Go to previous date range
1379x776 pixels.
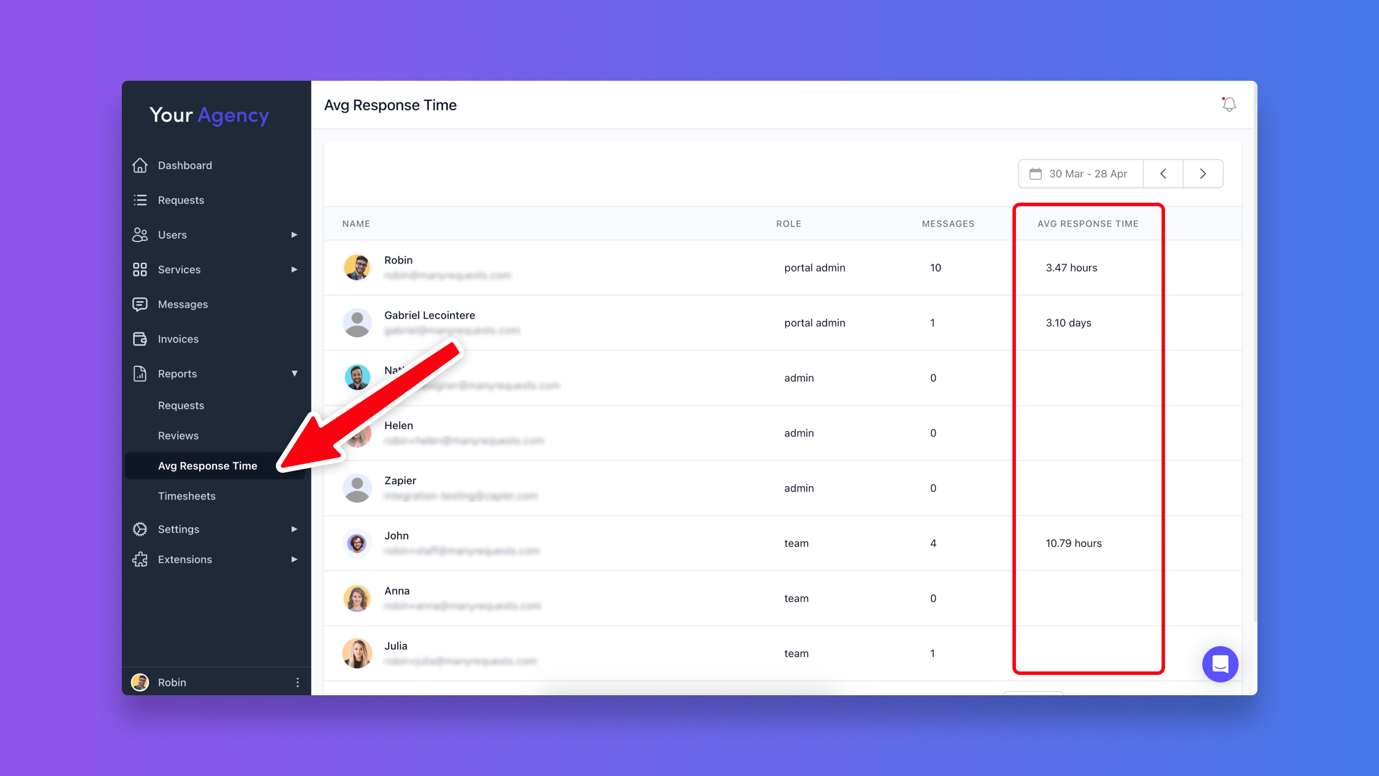click(x=1163, y=173)
